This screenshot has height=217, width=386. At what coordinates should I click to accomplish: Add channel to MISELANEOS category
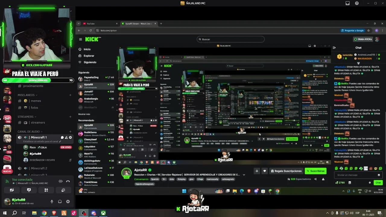[70, 95]
